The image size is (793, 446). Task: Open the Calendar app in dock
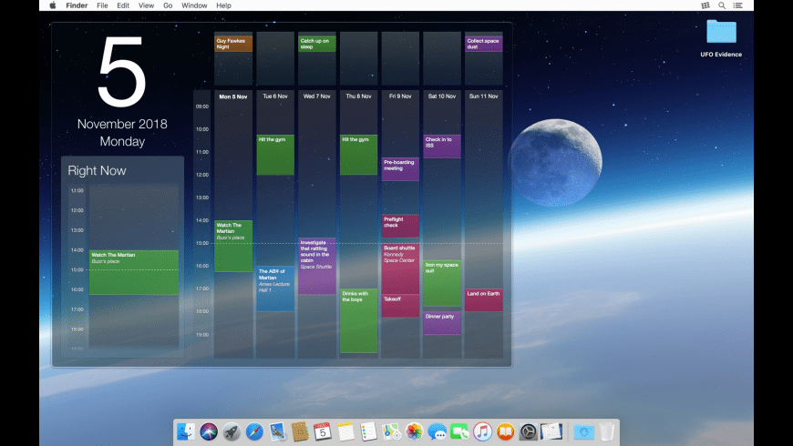point(322,432)
